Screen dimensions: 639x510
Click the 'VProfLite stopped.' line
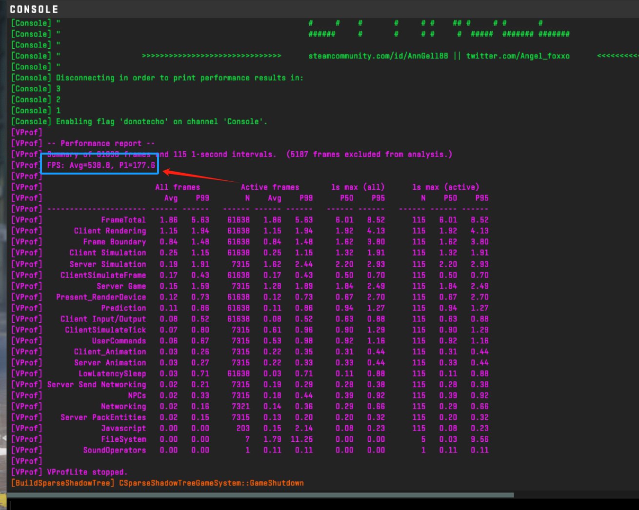pos(87,472)
